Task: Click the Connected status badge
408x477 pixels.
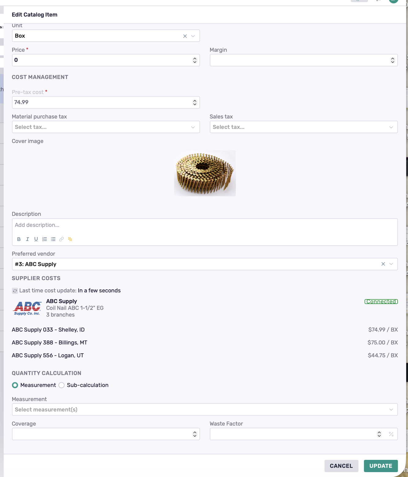Action: [x=381, y=302]
